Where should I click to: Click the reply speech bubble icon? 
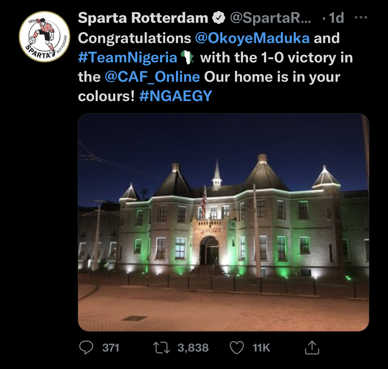(86, 347)
